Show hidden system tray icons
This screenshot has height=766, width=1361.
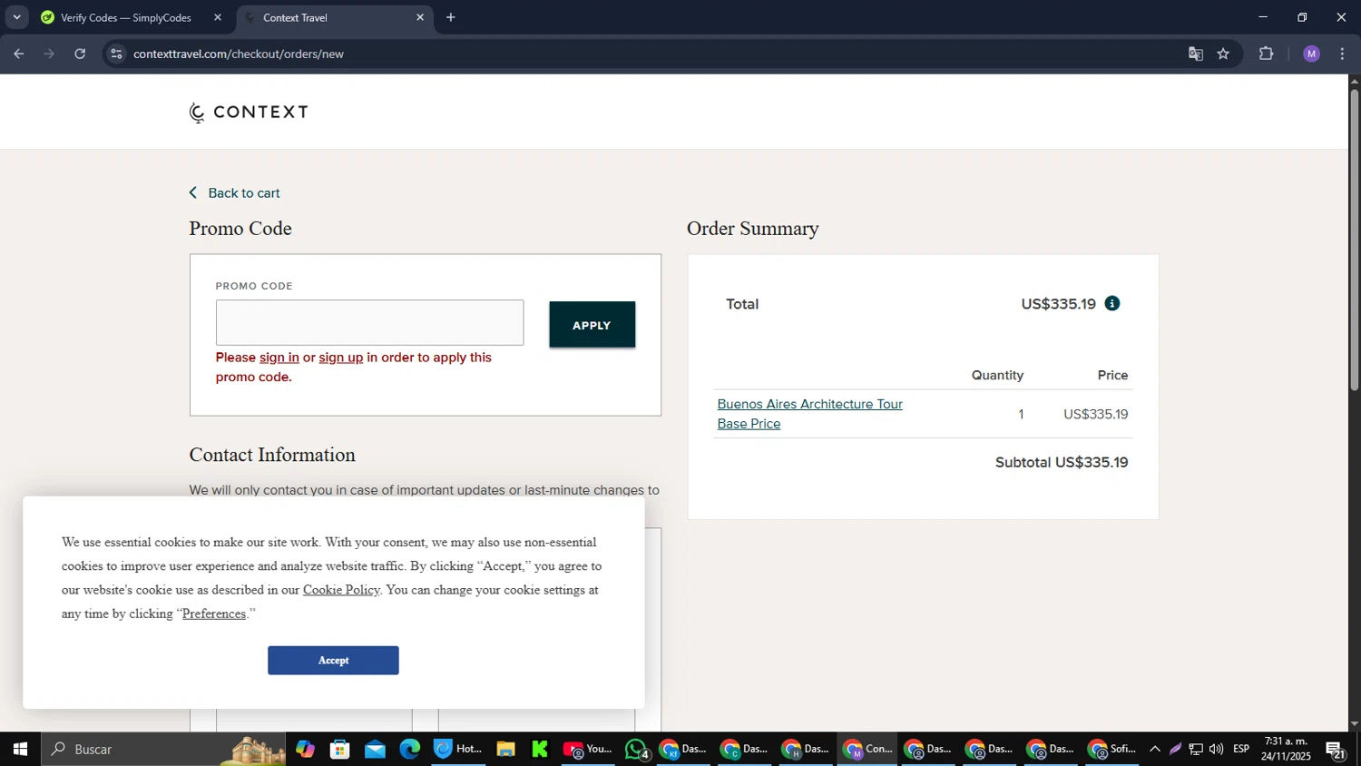point(1154,749)
